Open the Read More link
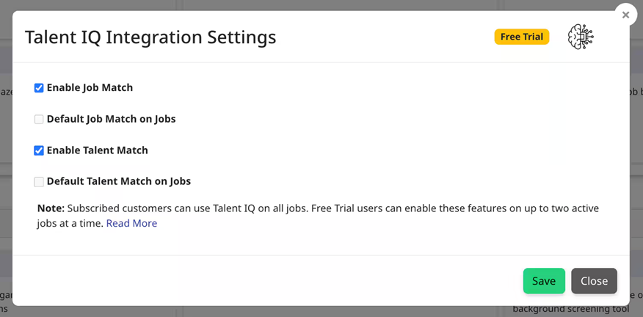 (x=131, y=223)
